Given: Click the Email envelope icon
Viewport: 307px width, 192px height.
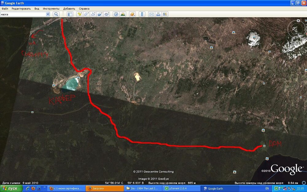Looking at the screenshot, I should [151, 14].
